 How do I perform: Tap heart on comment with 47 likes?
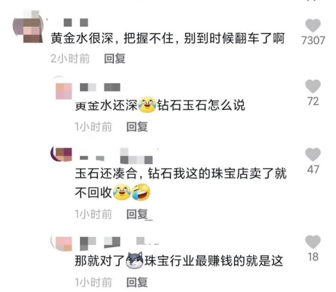[x=313, y=154]
